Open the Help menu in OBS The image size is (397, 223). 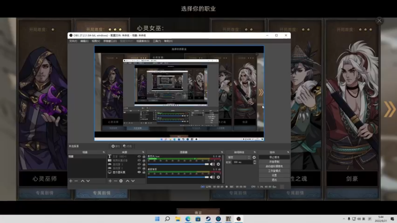tap(168, 41)
